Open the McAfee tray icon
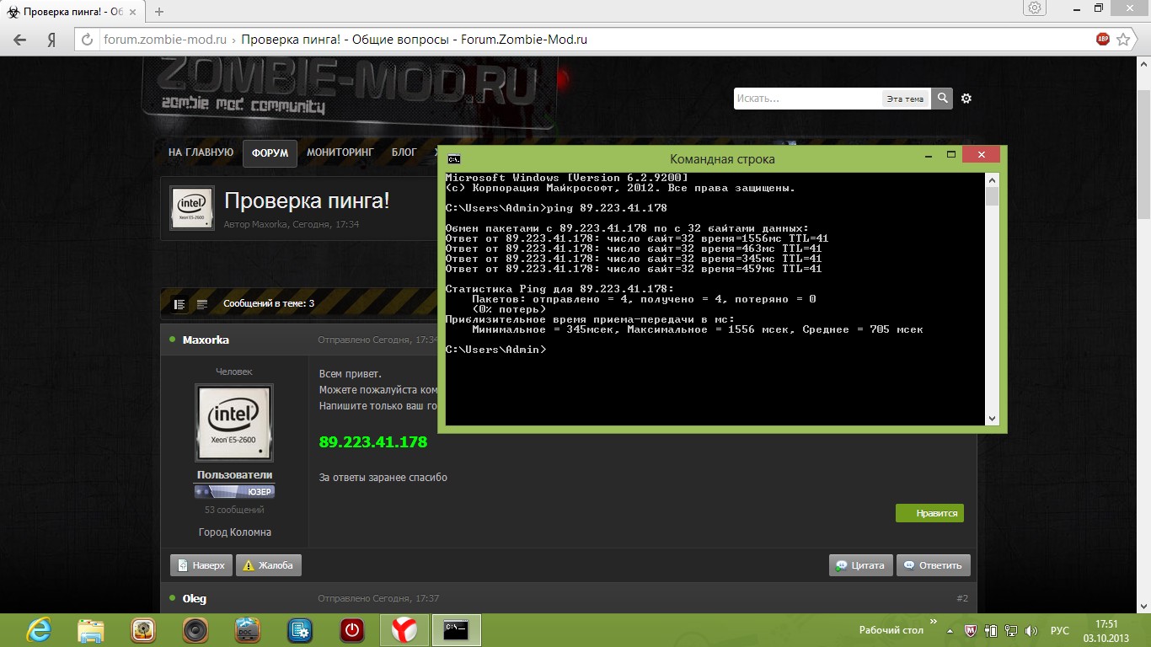 pos(970,630)
